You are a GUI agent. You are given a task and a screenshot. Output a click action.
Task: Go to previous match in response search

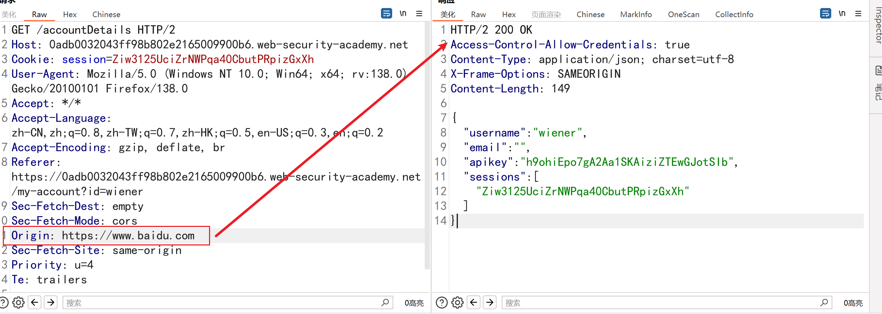pos(474,302)
